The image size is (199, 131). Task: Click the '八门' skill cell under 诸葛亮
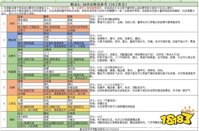(55, 53)
